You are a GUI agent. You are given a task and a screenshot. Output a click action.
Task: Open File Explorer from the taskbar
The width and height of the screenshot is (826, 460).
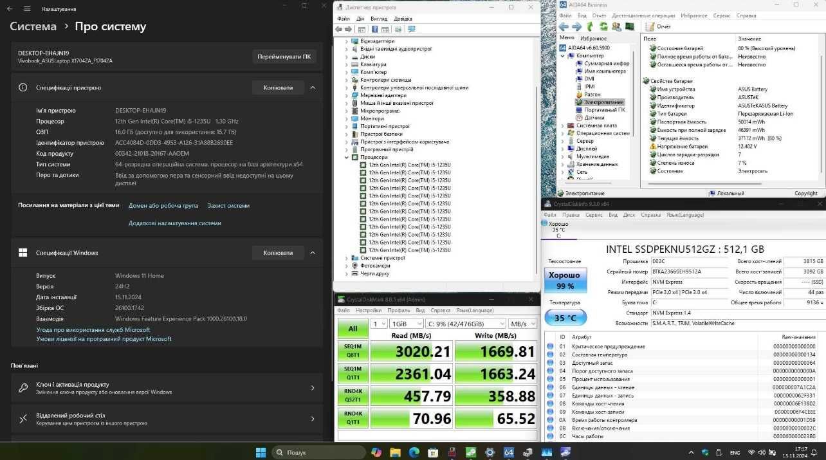pyautogui.click(x=395, y=452)
